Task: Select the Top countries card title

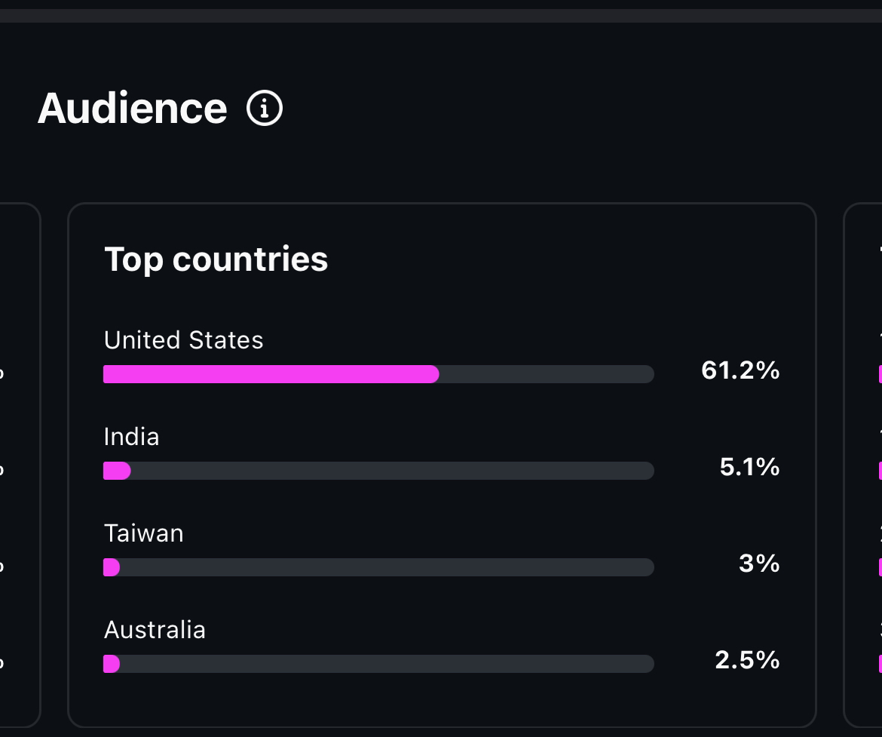Action: (x=216, y=259)
